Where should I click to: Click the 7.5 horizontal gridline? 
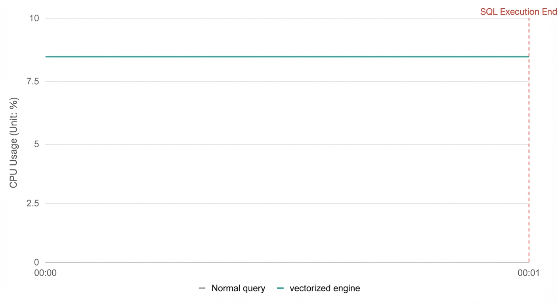pos(287,82)
